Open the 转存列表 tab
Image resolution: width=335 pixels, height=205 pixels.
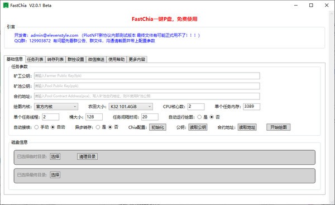coord(55,59)
